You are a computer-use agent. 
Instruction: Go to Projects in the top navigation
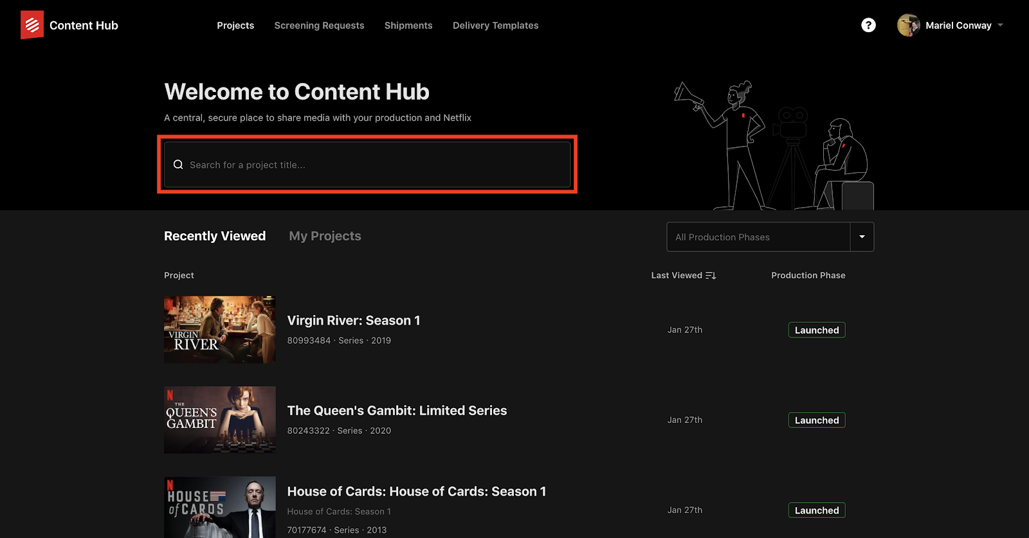pos(235,25)
